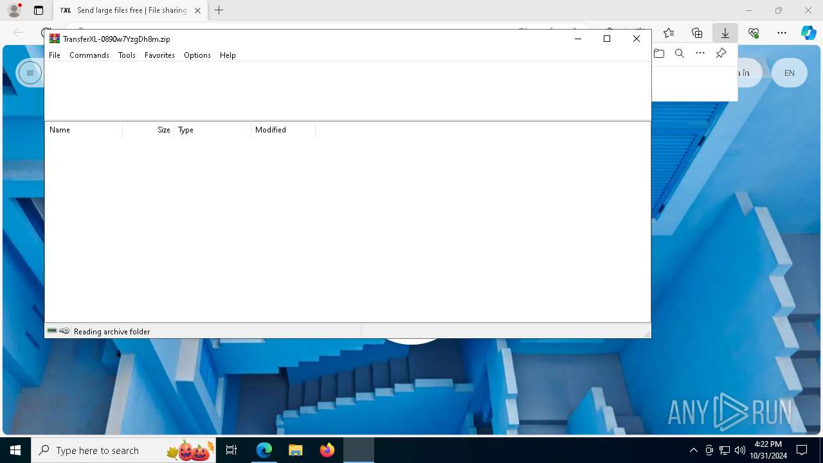This screenshot has height=463, width=823.
Task: Launch Firefox from taskbar
Action: point(327,450)
